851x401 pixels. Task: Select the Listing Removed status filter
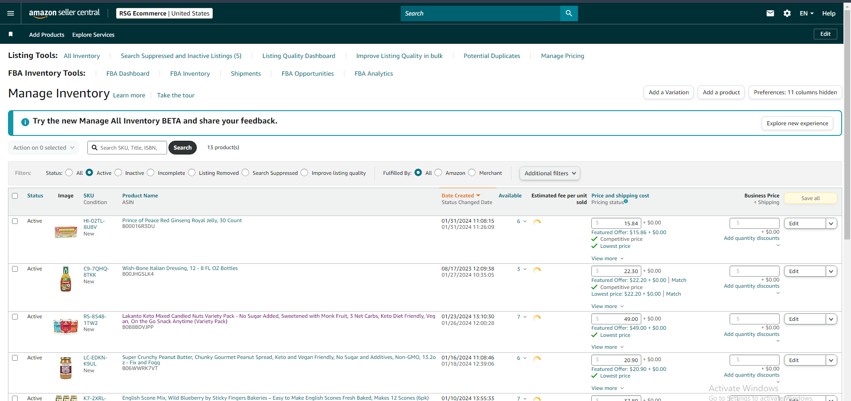(x=191, y=173)
